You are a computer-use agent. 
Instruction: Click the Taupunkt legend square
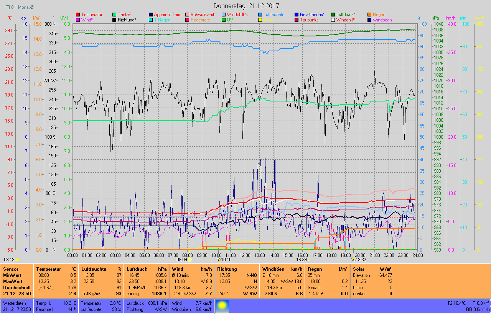tap(296, 20)
